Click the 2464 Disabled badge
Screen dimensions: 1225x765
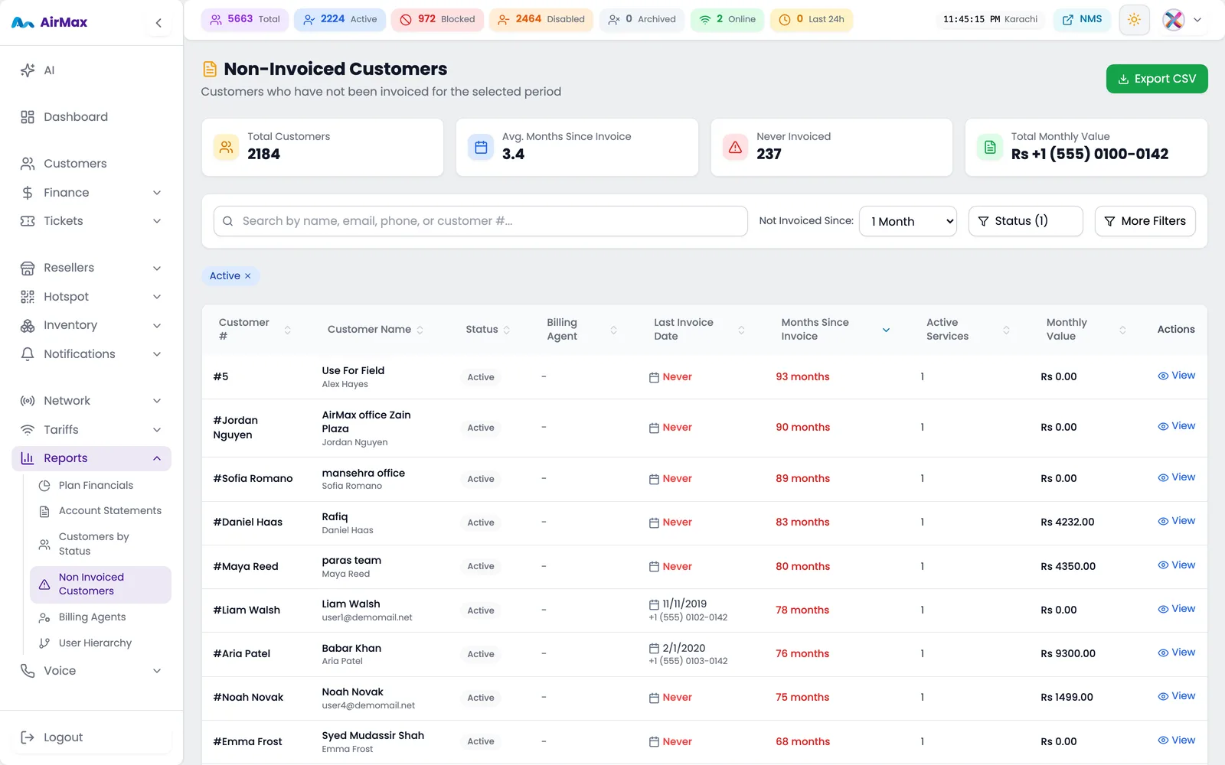[x=541, y=19]
